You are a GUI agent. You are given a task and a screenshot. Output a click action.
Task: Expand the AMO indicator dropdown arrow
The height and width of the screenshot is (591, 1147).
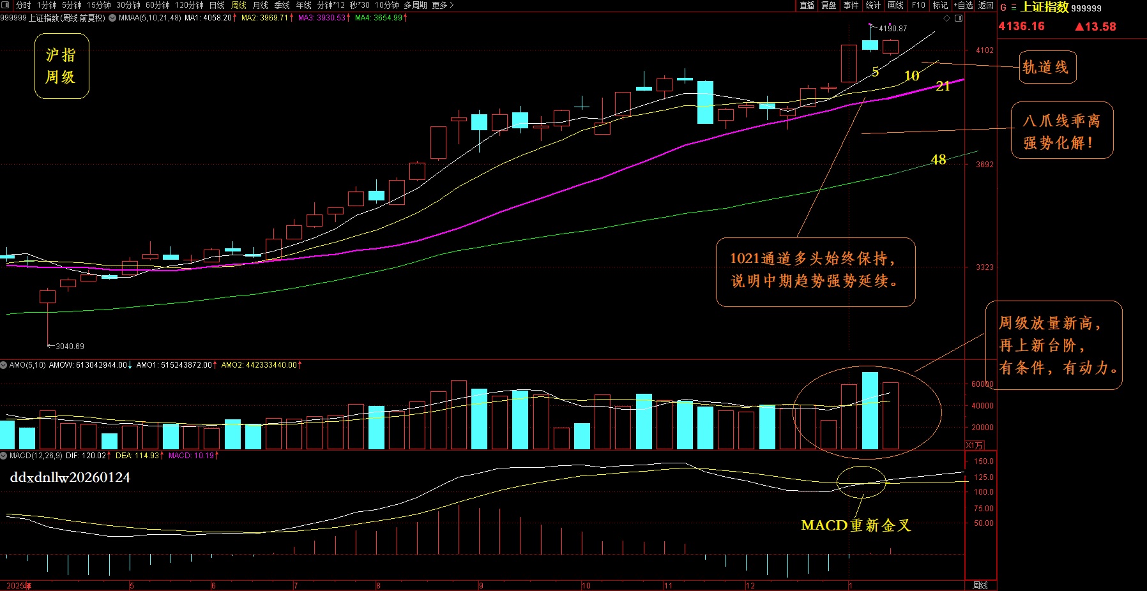click(x=4, y=365)
